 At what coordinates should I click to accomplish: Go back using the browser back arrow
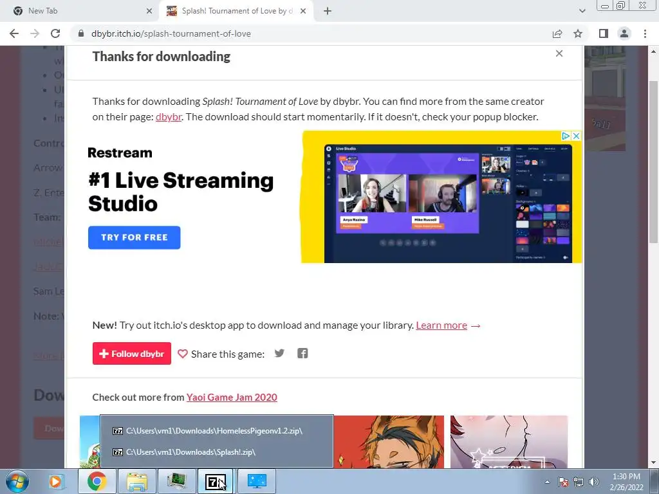click(x=14, y=33)
